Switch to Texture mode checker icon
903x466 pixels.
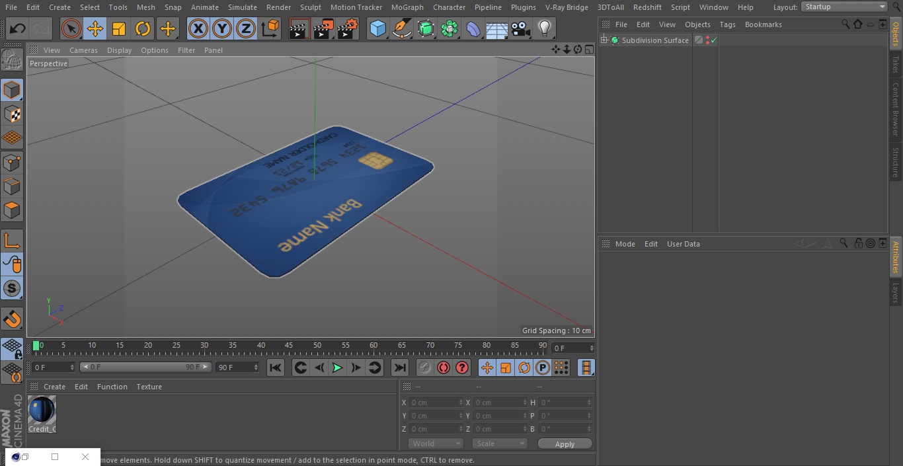12,114
